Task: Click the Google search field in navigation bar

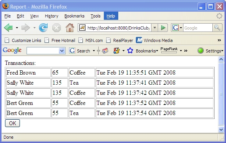Action: [198, 28]
